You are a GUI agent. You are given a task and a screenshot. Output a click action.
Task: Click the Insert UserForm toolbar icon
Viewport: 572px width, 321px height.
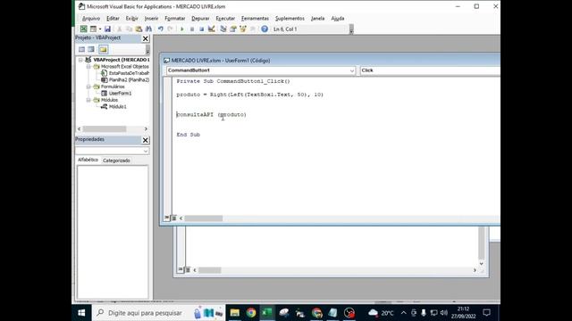click(93, 29)
